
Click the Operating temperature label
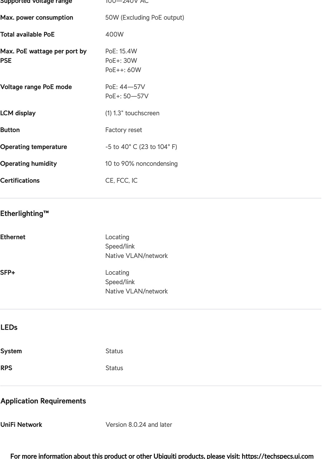(x=34, y=147)
